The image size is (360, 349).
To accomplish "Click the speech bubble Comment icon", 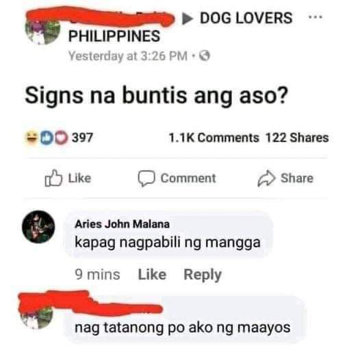I will [x=146, y=178].
